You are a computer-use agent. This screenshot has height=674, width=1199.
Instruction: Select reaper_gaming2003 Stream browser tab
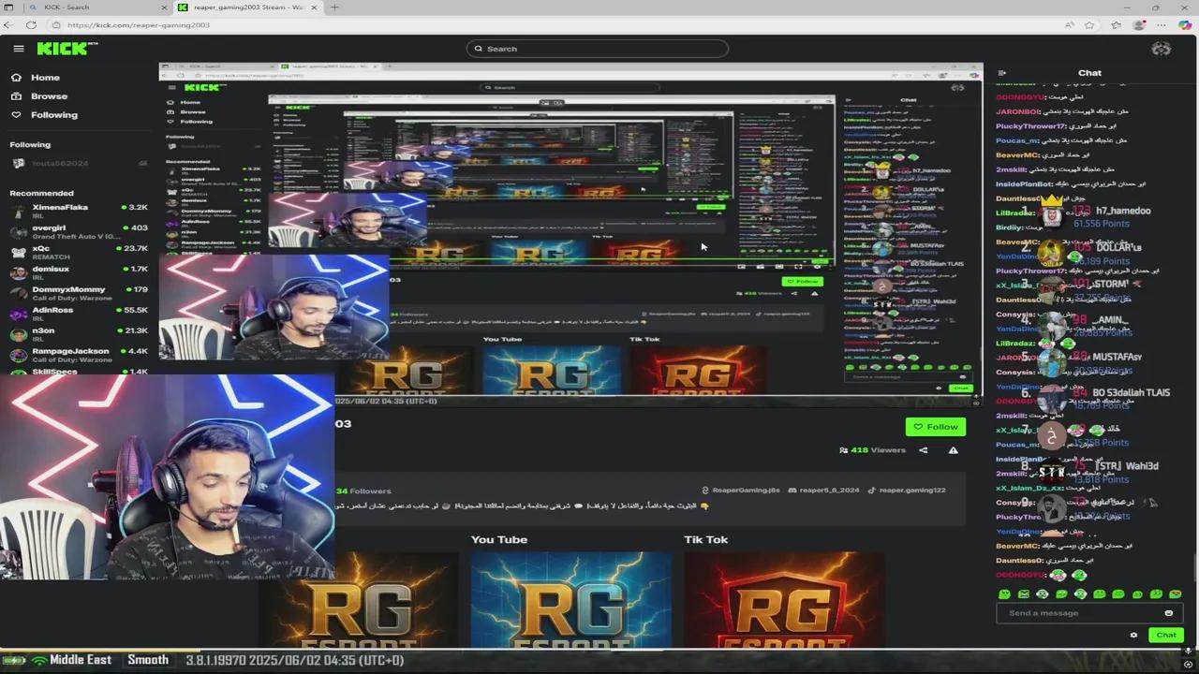pos(248,7)
